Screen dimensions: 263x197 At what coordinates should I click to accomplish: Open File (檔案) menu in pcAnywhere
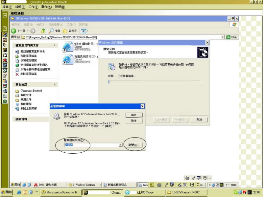pyautogui.click(x=7, y=7)
